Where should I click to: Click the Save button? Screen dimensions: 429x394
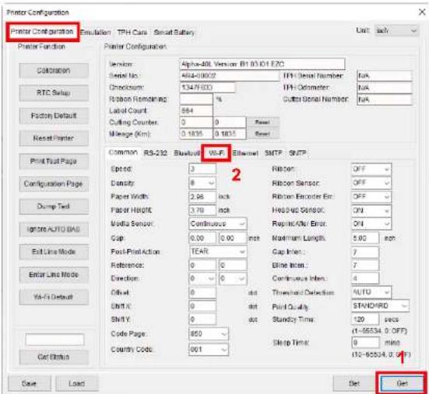pyautogui.click(x=30, y=383)
